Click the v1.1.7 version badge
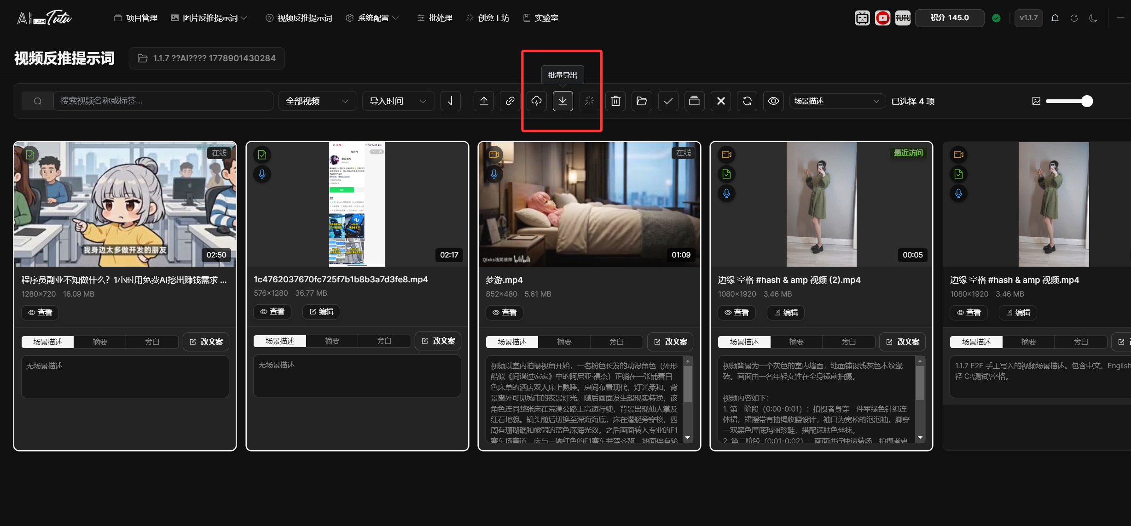Image resolution: width=1131 pixels, height=526 pixels. pos(1029,18)
